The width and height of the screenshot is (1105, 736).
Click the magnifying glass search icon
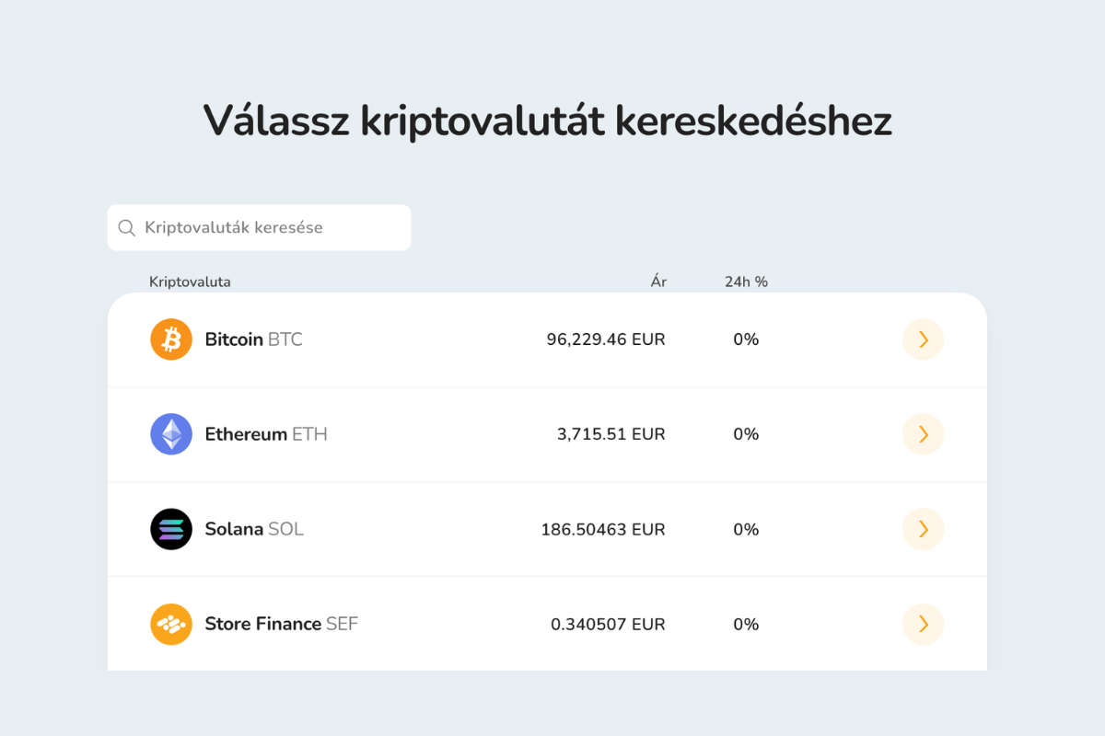(127, 227)
